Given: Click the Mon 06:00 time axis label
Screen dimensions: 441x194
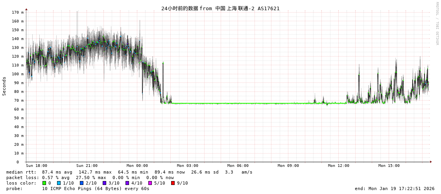Looking at the screenshot, I should coord(238,166).
